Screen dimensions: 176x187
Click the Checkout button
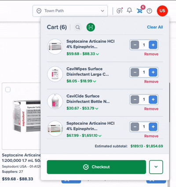coord(96,167)
